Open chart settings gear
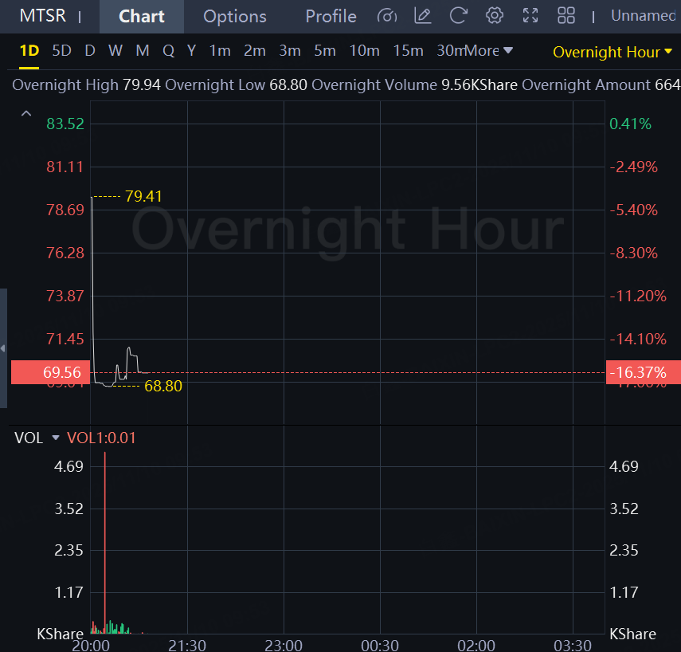This screenshot has height=652, width=681. point(495,16)
